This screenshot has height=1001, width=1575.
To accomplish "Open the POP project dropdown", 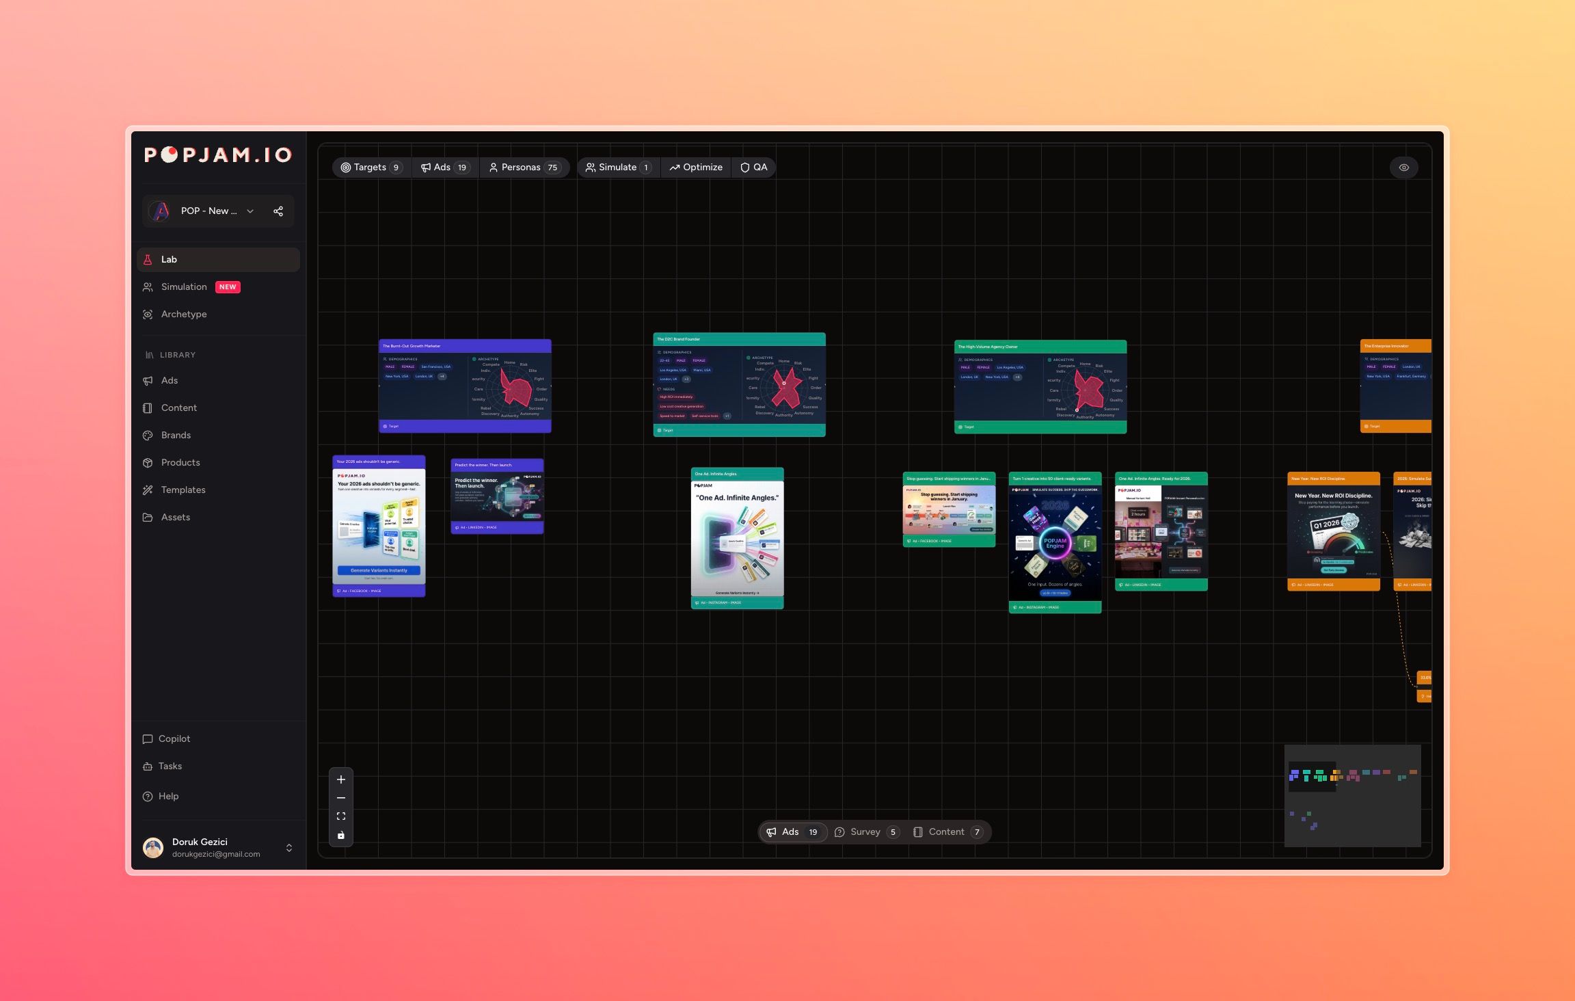I will coord(250,211).
